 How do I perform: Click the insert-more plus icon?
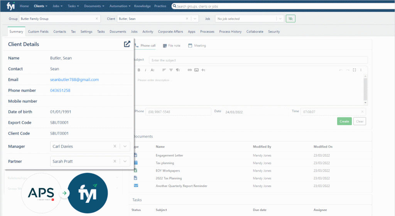click(203, 70)
